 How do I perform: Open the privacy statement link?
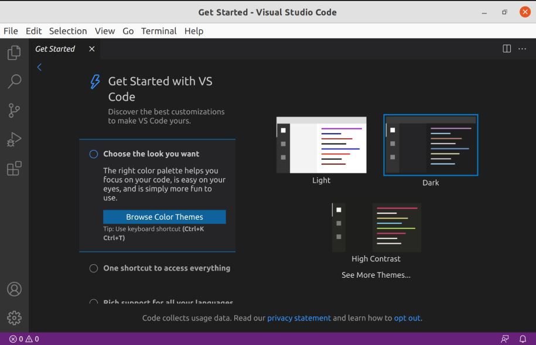[x=298, y=317]
